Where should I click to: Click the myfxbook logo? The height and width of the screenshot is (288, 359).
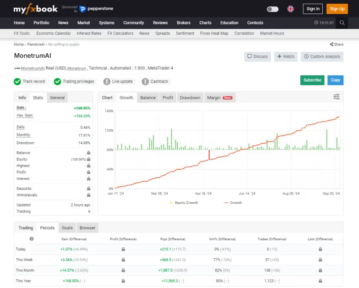coord(35,9)
